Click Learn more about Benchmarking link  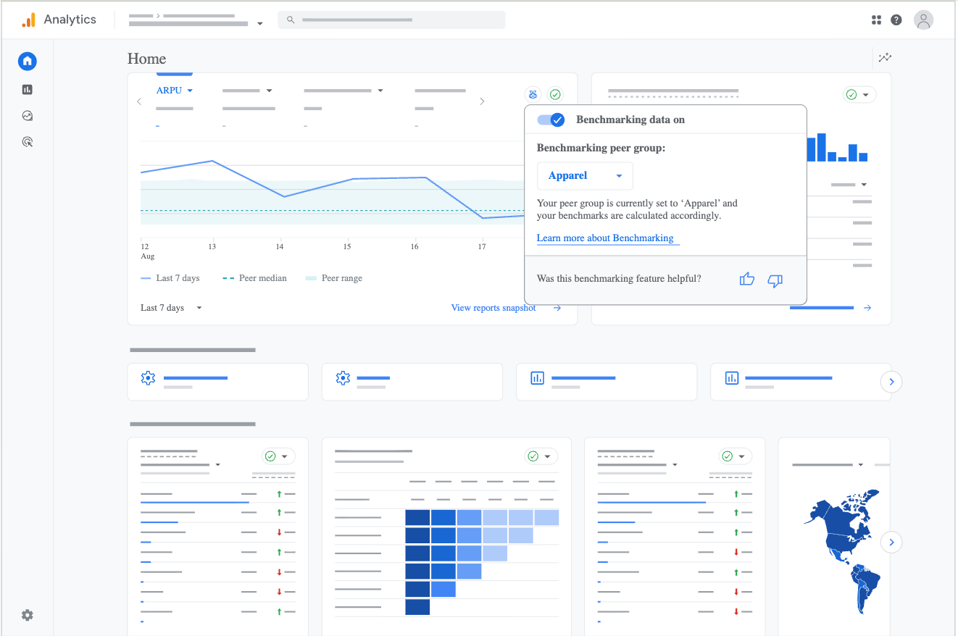(605, 238)
